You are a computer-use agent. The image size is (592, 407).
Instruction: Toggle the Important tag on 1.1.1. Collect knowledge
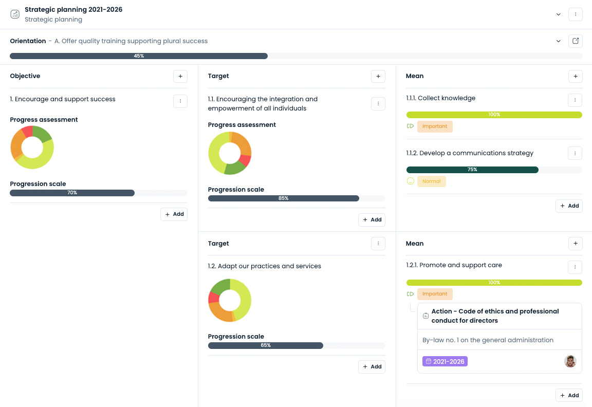coord(435,126)
